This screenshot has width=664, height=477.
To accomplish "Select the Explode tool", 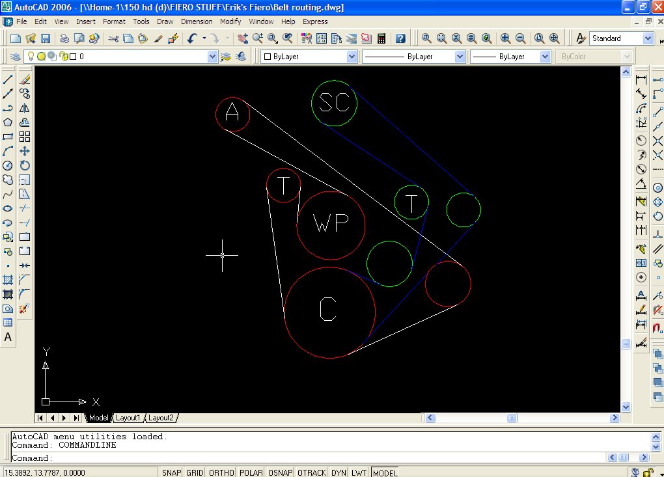I will click(25, 308).
